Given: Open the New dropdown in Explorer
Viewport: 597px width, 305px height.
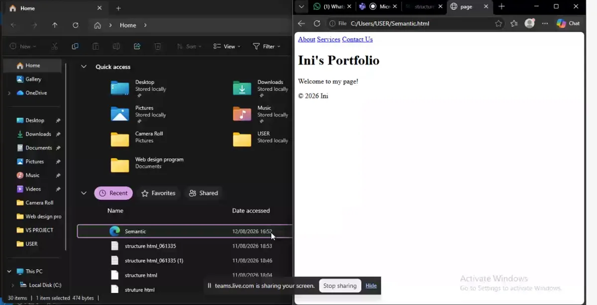Looking at the screenshot, I should tap(23, 46).
